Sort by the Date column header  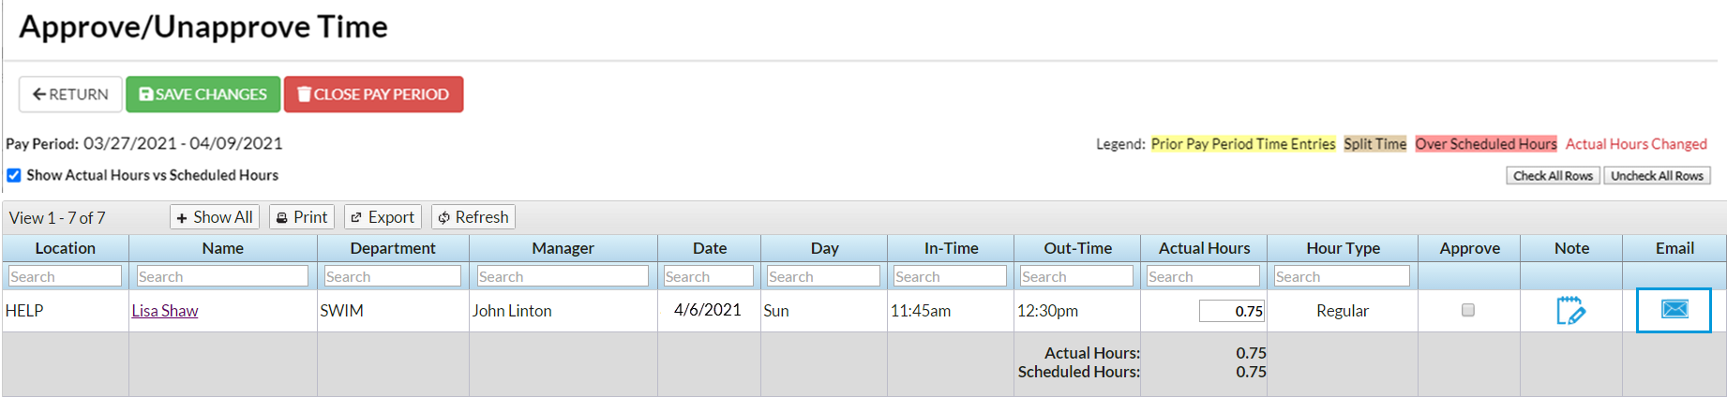coord(710,248)
